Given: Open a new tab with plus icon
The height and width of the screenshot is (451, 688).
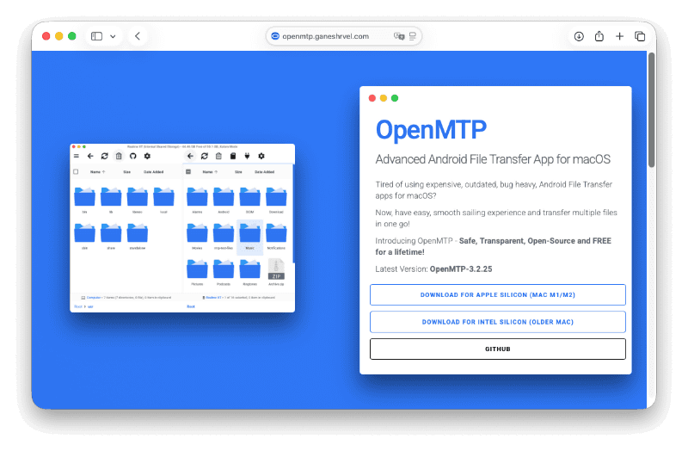Looking at the screenshot, I should [x=619, y=36].
